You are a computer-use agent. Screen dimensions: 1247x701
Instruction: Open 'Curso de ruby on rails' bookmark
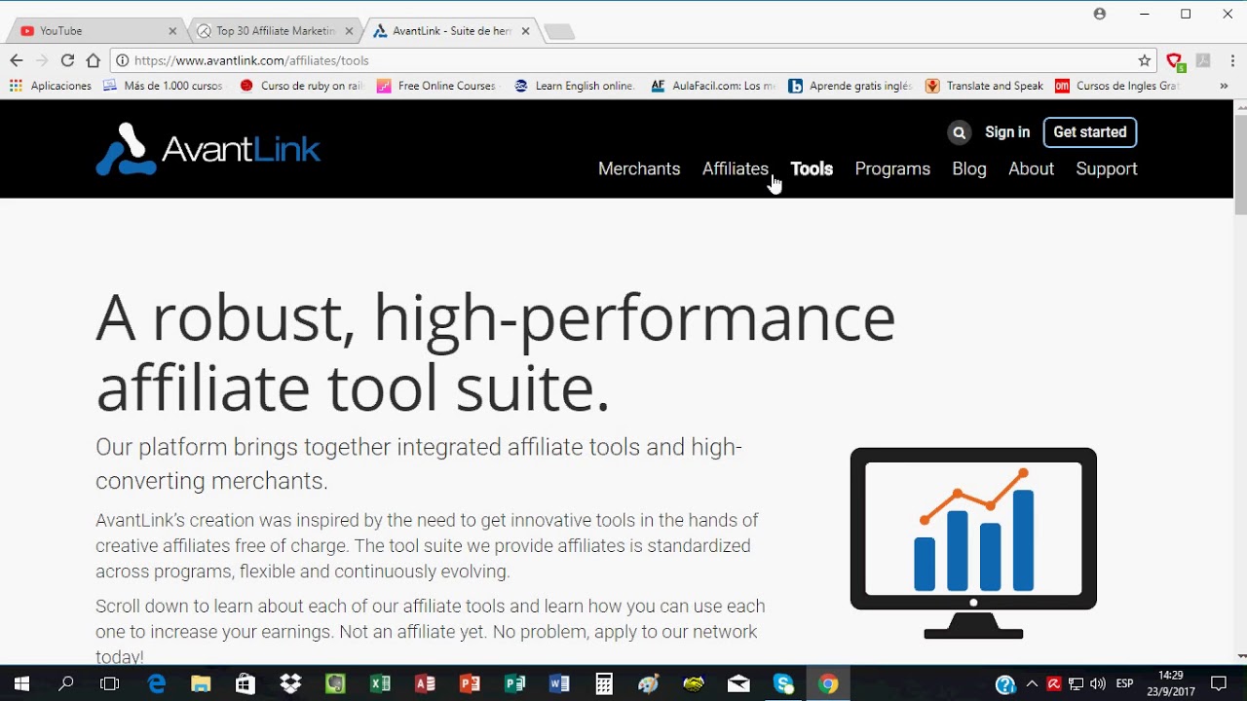pos(301,86)
